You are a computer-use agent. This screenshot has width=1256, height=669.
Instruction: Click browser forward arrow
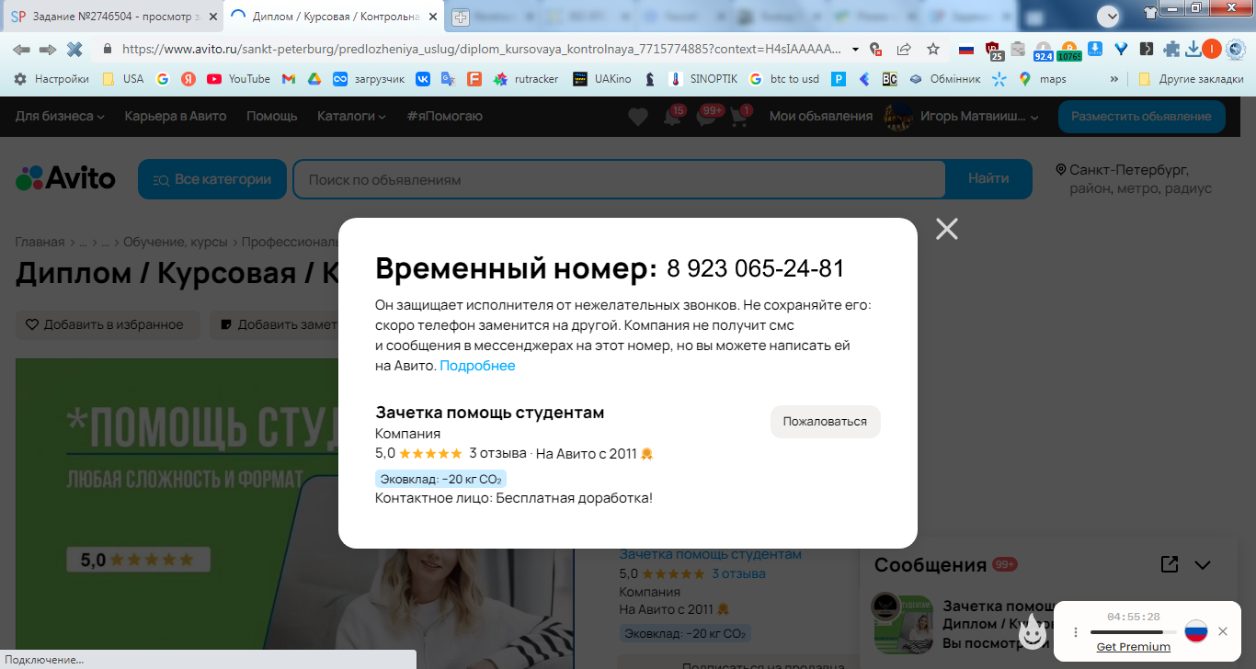pyautogui.click(x=48, y=50)
